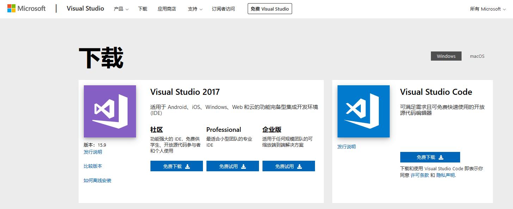
Task: Open the 订阅者访问 navigation item
Action: [223, 9]
